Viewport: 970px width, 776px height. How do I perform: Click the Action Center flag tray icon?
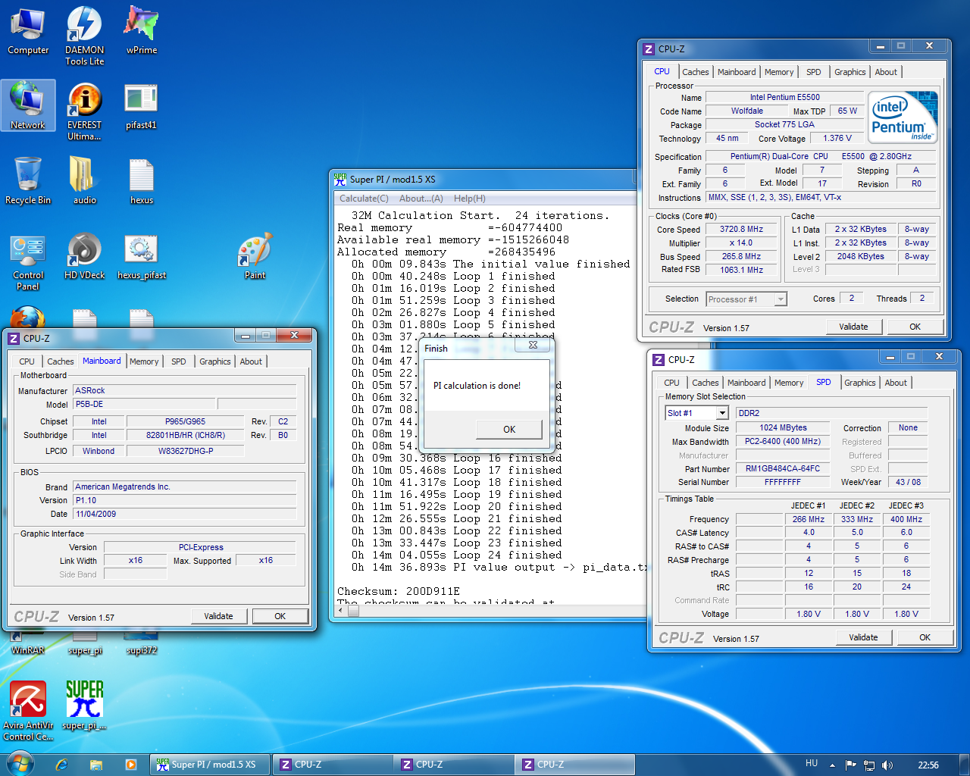(850, 765)
